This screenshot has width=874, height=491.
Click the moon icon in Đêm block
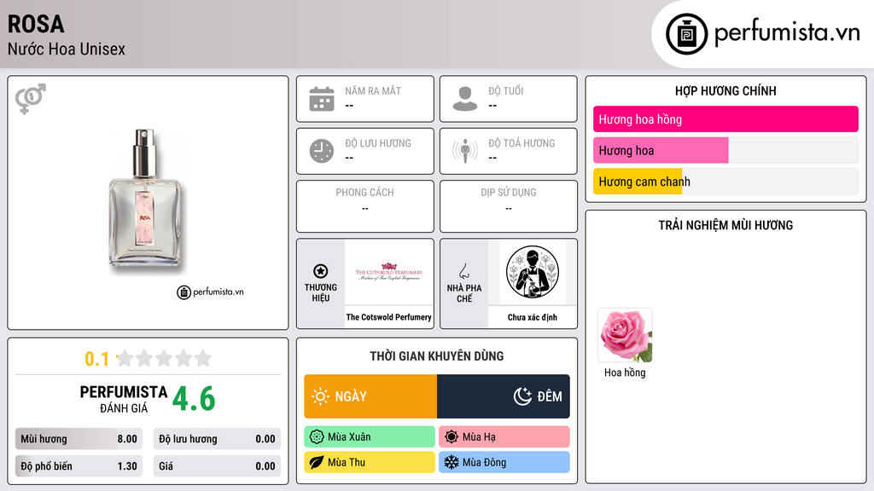click(522, 396)
